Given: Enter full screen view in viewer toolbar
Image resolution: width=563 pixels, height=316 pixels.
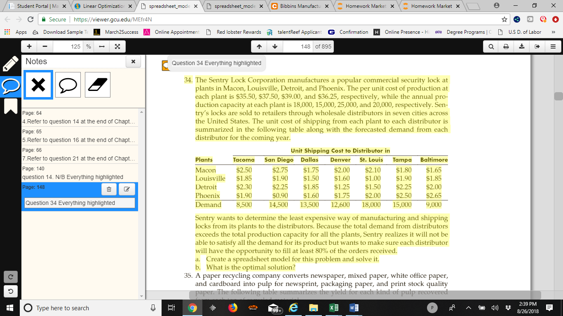Looking at the screenshot, I should tap(117, 46).
